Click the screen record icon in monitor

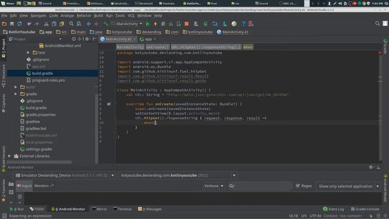click(x=11, y=192)
